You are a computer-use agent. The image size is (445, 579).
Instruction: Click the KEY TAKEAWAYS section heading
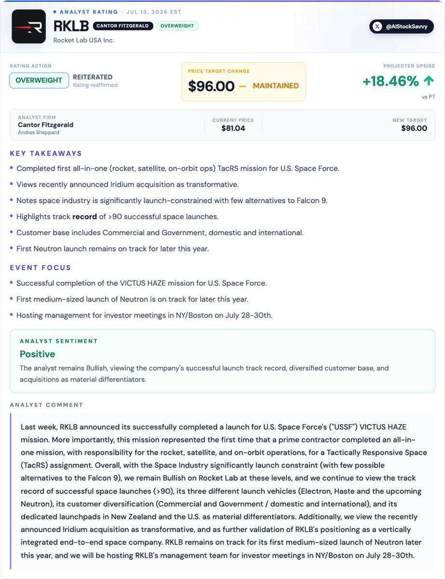46,153
